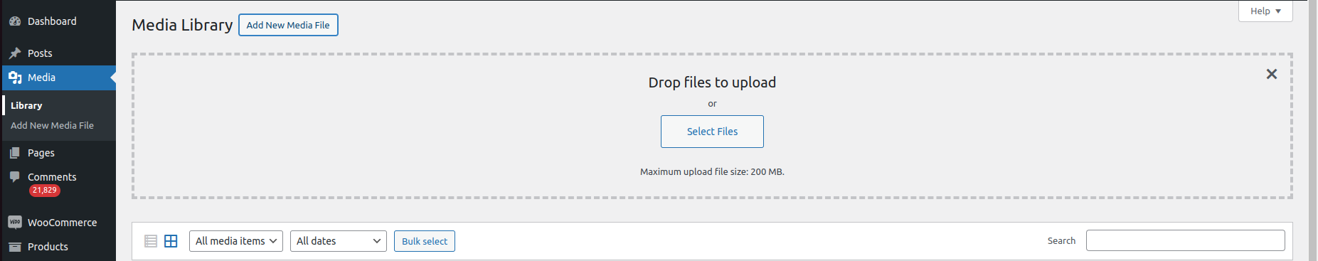The width and height of the screenshot is (1318, 261).
Task: Click the 21,829 comments count badge
Action: tap(45, 191)
